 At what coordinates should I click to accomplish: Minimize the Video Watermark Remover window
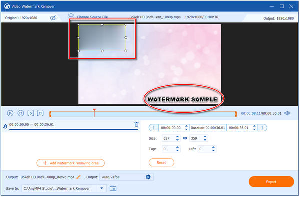coord(272,6)
